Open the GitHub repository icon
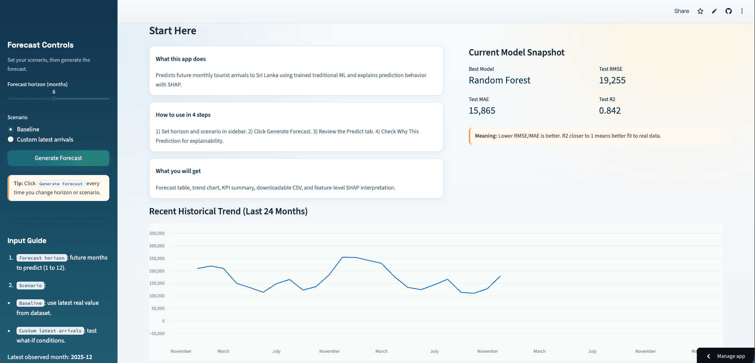Screen dimensions: 755x363 (729, 11)
